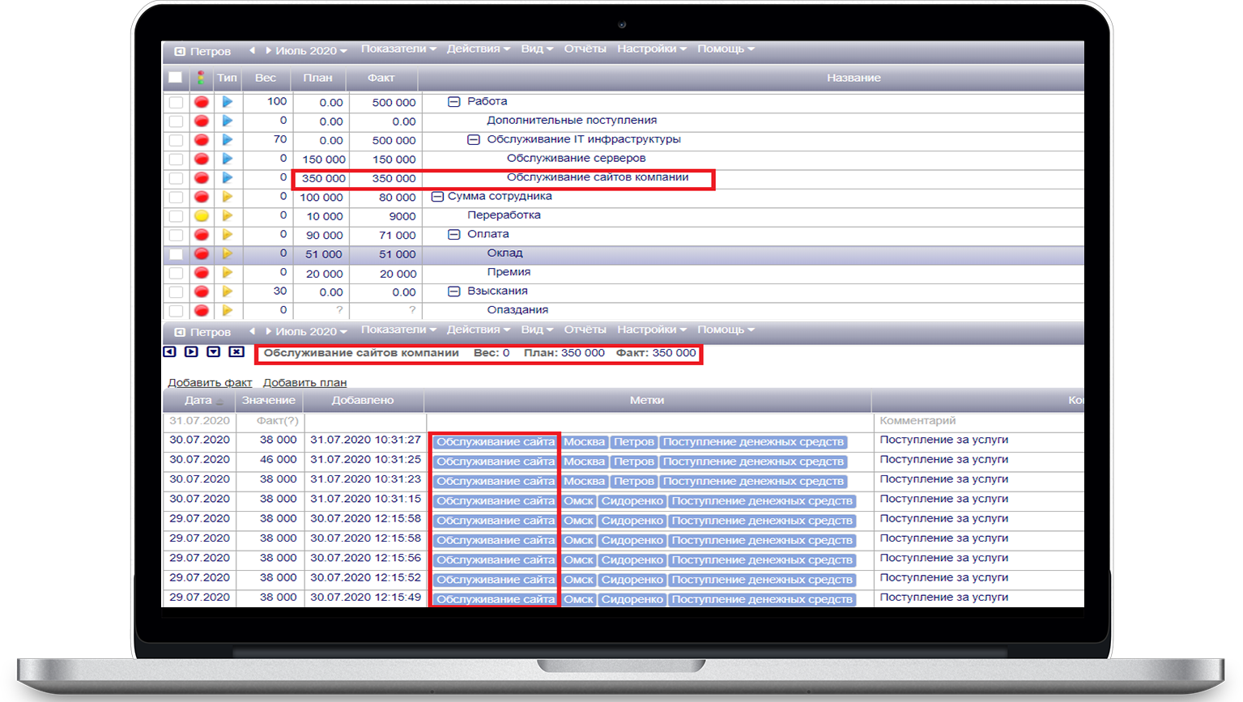
Task: Click the blue type arrow for Работа row
Action: (228, 102)
